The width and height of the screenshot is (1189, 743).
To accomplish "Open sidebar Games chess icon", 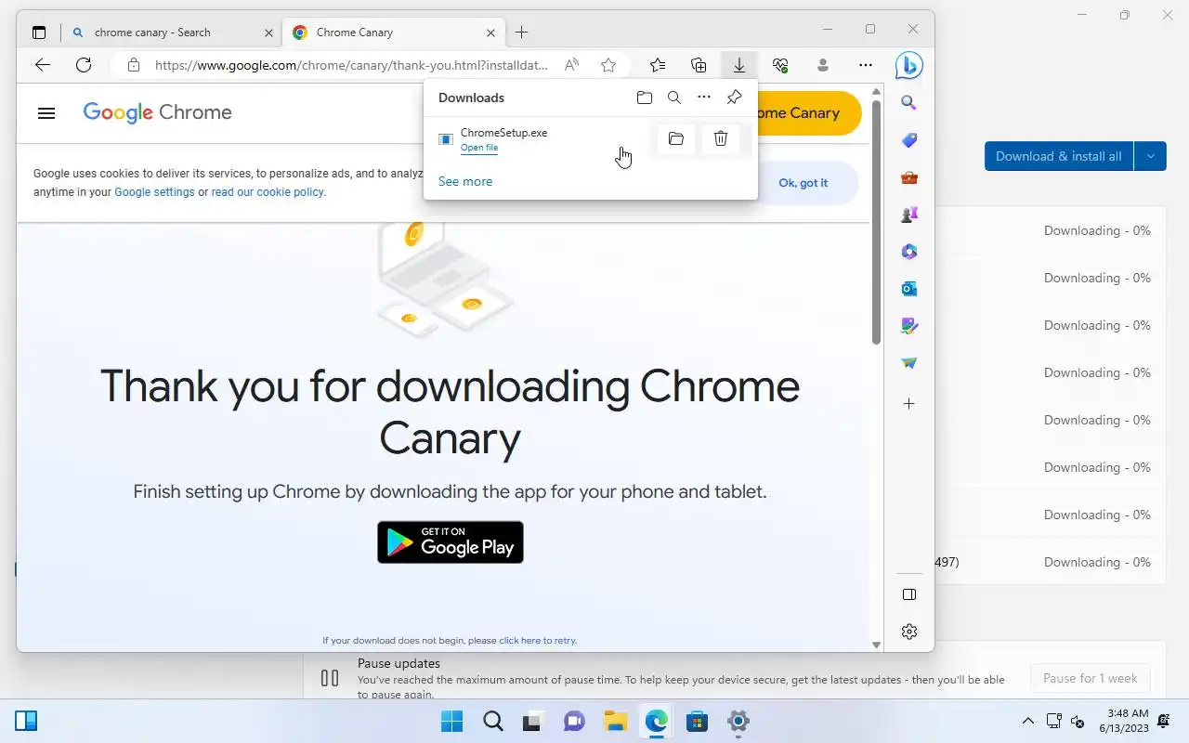I will (x=909, y=215).
